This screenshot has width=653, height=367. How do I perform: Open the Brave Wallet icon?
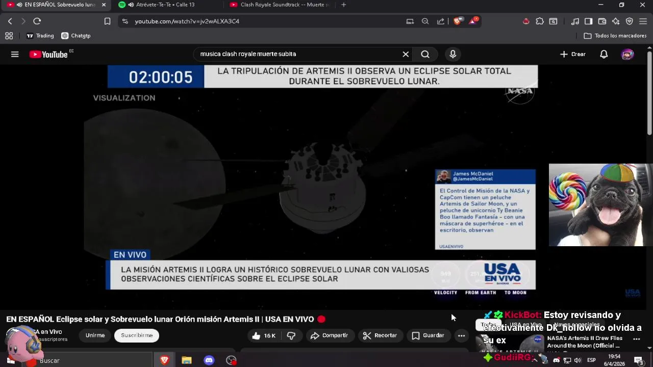click(602, 21)
